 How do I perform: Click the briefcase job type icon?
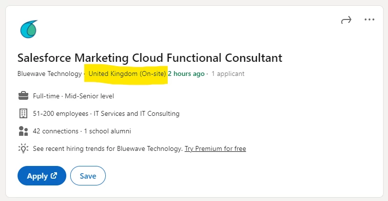(x=23, y=95)
